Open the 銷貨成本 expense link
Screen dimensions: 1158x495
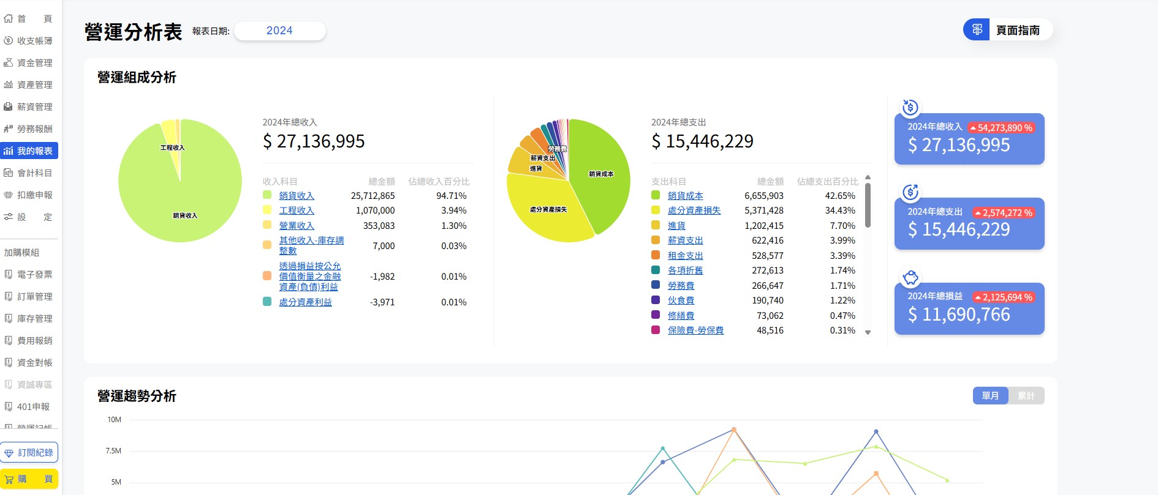(x=686, y=196)
